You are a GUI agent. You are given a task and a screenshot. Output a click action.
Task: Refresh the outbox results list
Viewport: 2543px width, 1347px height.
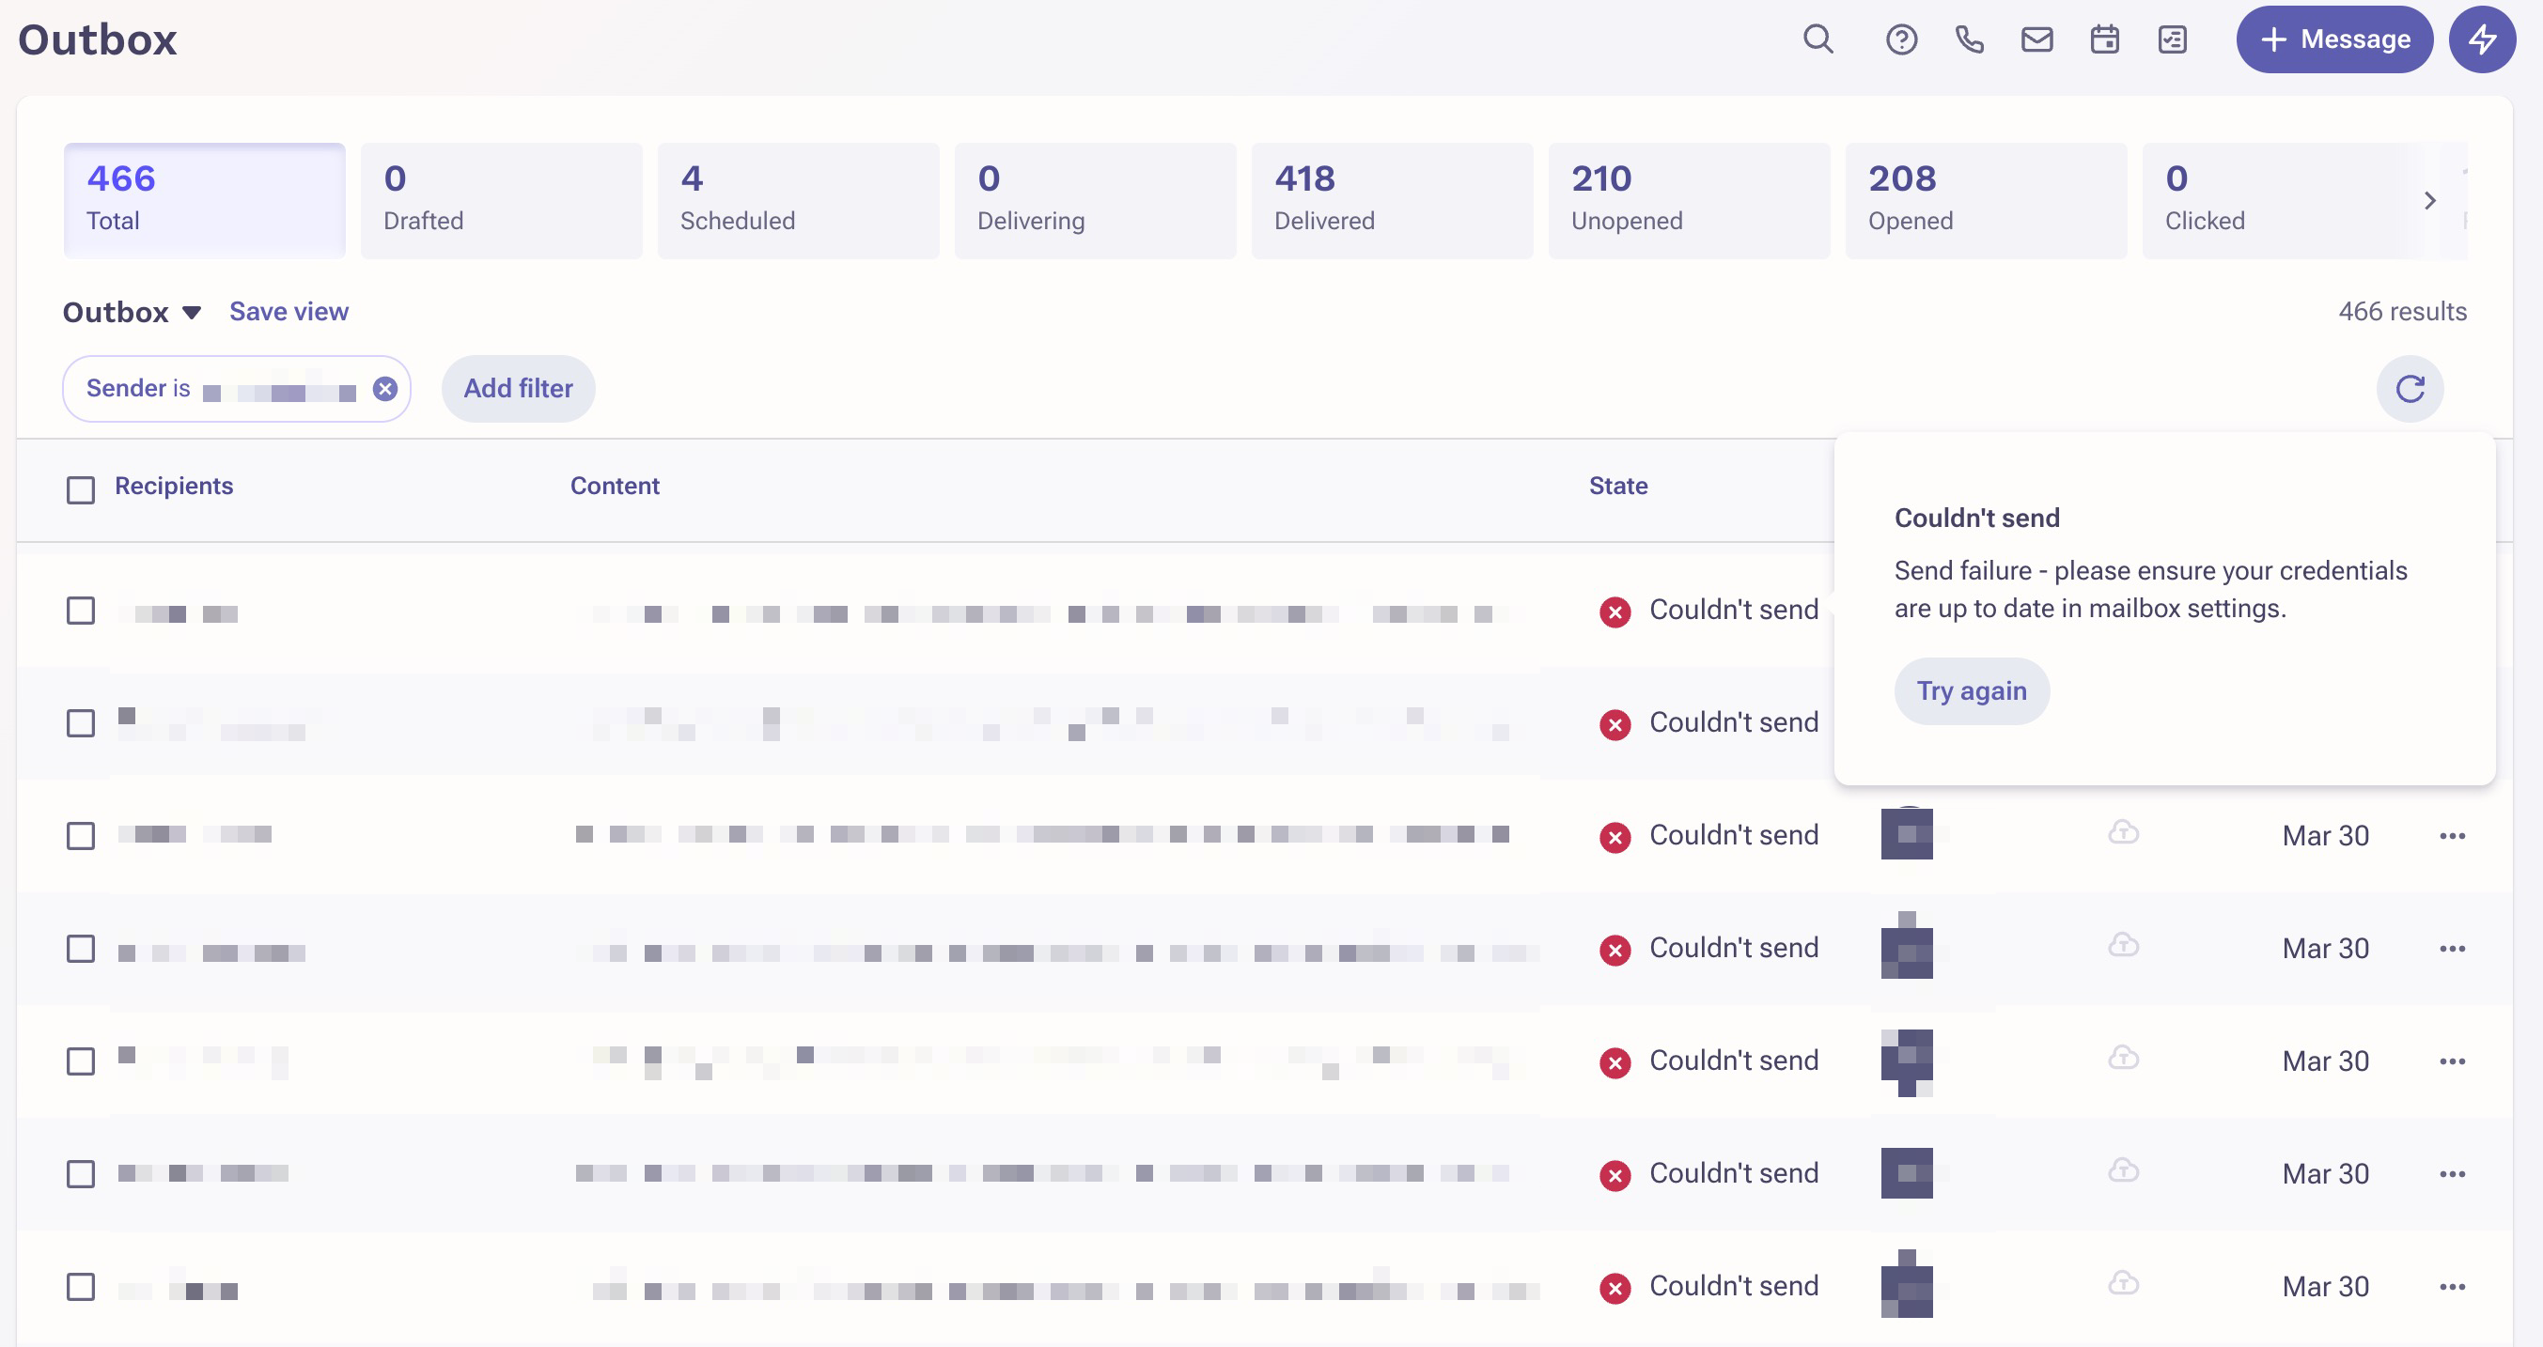pos(2409,389)
